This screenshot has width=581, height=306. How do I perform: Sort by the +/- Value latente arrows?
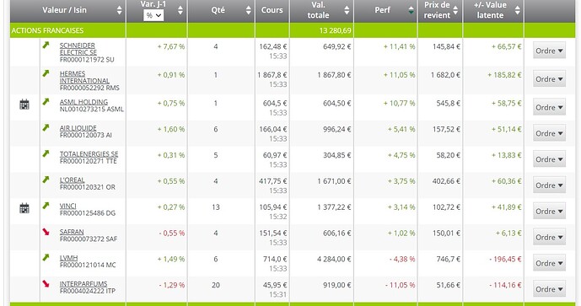pos(517,10)
